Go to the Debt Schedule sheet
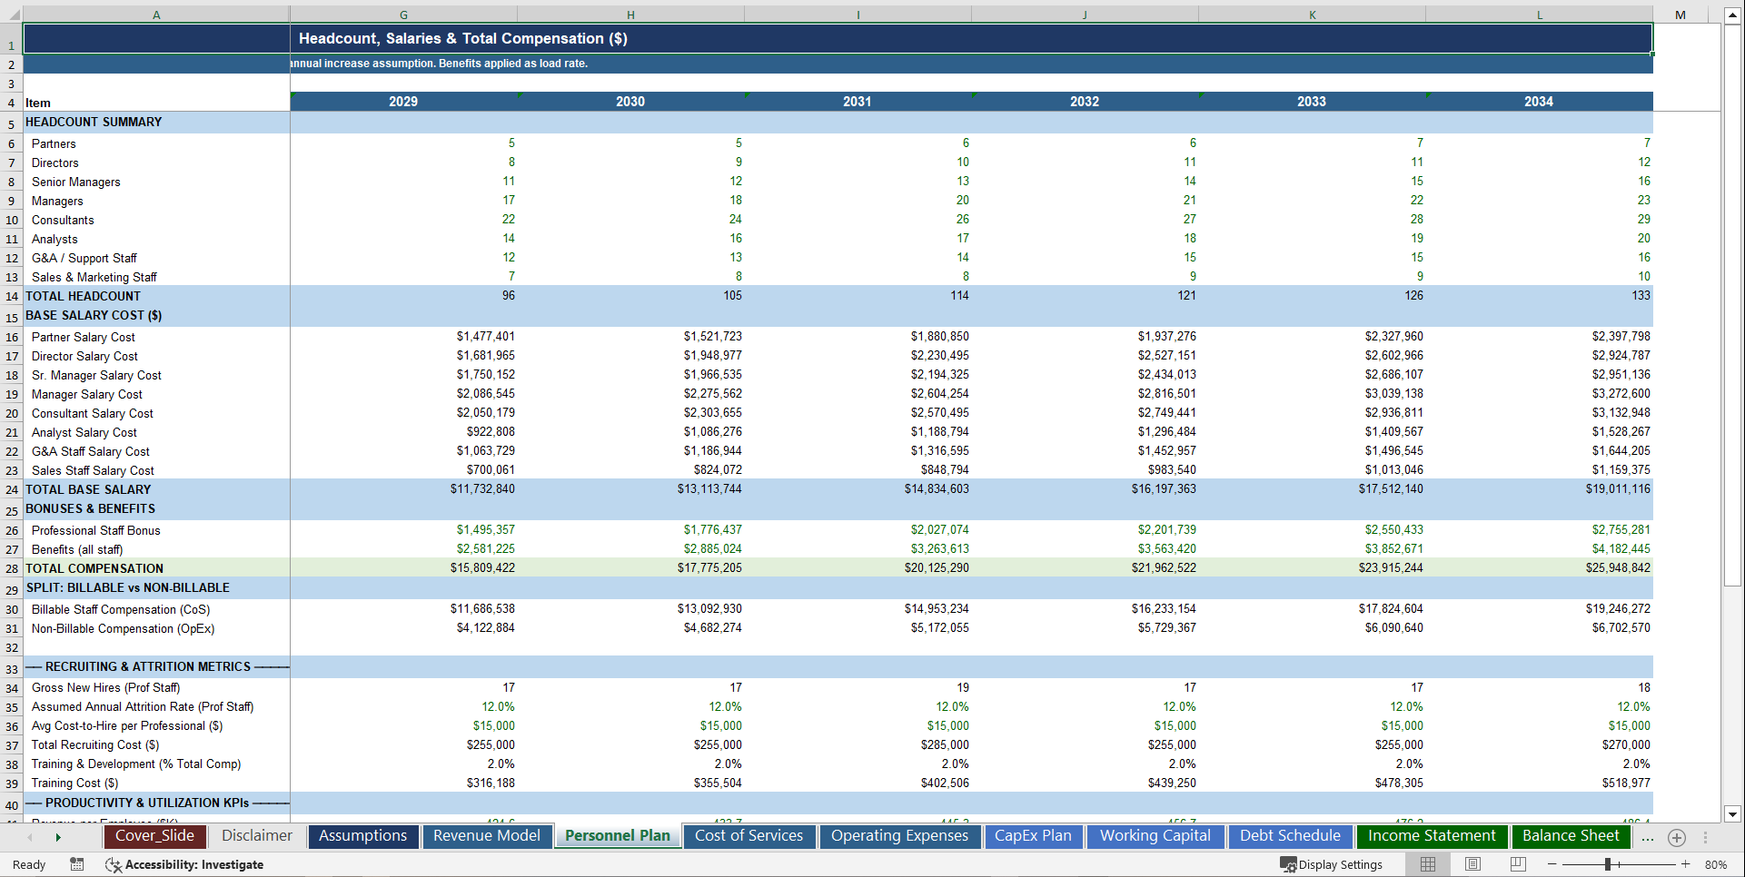 tap(1290, 836)
